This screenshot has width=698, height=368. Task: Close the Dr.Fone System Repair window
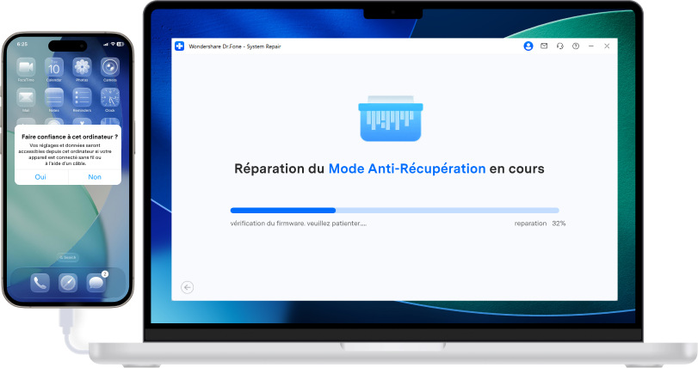click(607, 46)
